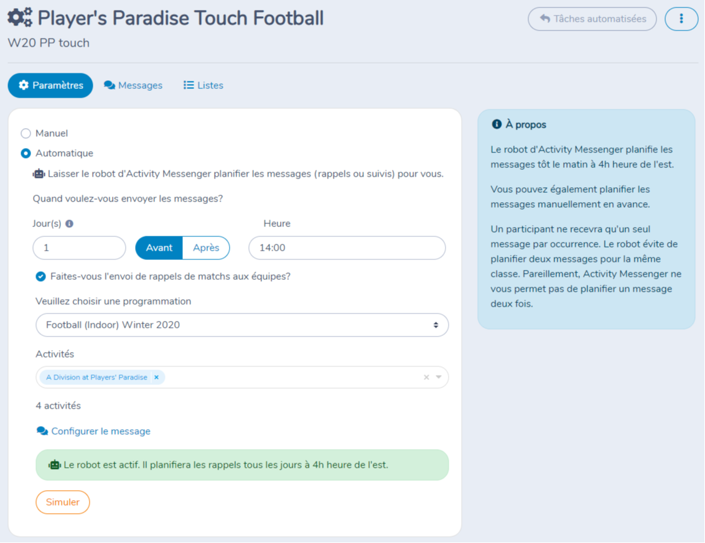The image size is (705, 543).
Task: Click the Jour(s) number input field
Action: pos(79,248)
